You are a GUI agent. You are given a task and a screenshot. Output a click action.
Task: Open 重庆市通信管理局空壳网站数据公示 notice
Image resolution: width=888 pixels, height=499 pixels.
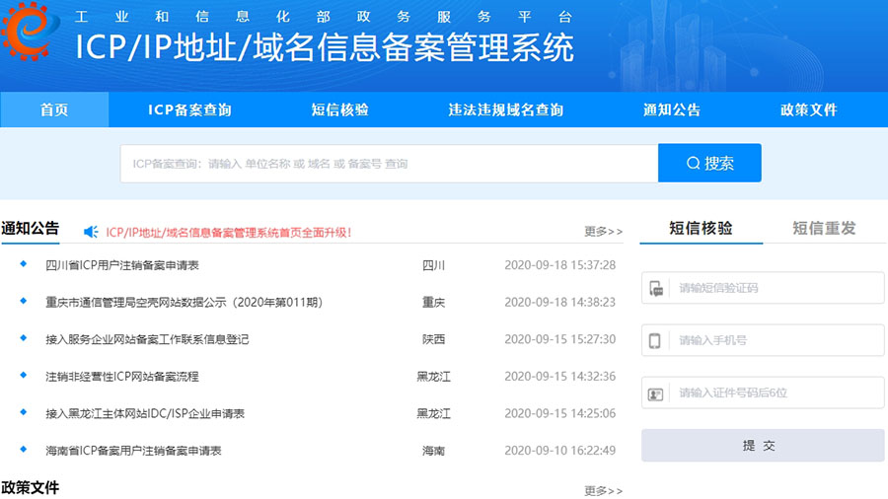coord(185,302)
